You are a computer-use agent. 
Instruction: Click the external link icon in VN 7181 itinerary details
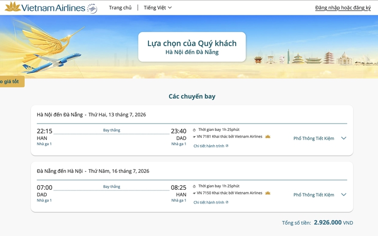point(227,146)
